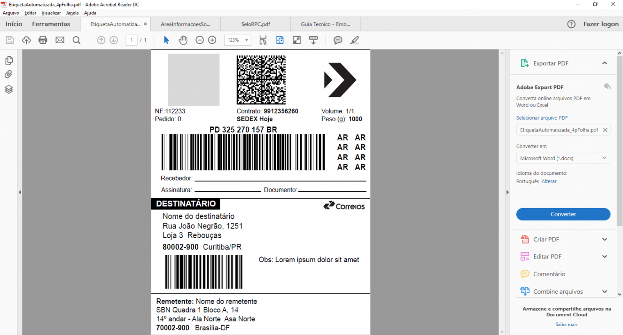Expand the Criar PDF section
The height and width of the screenshot is (335, 623).
tap(605, 240)
